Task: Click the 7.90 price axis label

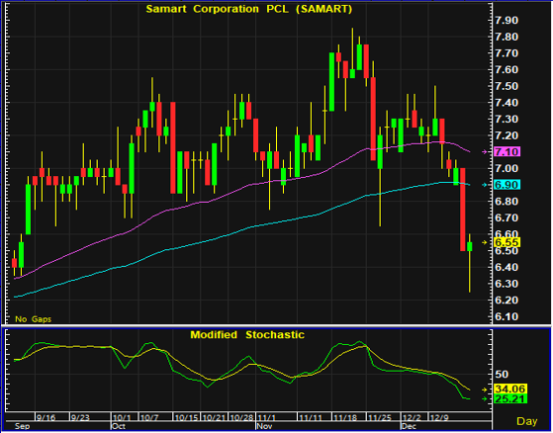Action: [507, 20]
